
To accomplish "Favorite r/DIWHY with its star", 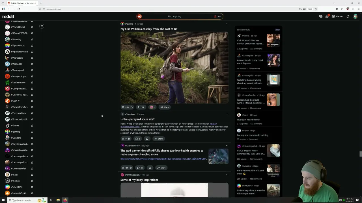I will tap(32, 101).
